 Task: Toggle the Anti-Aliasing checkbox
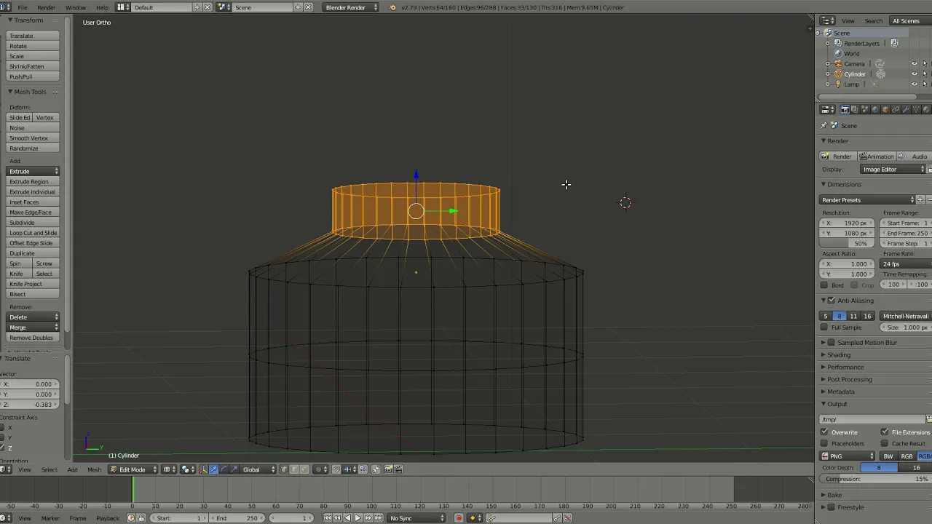point(832,301)
